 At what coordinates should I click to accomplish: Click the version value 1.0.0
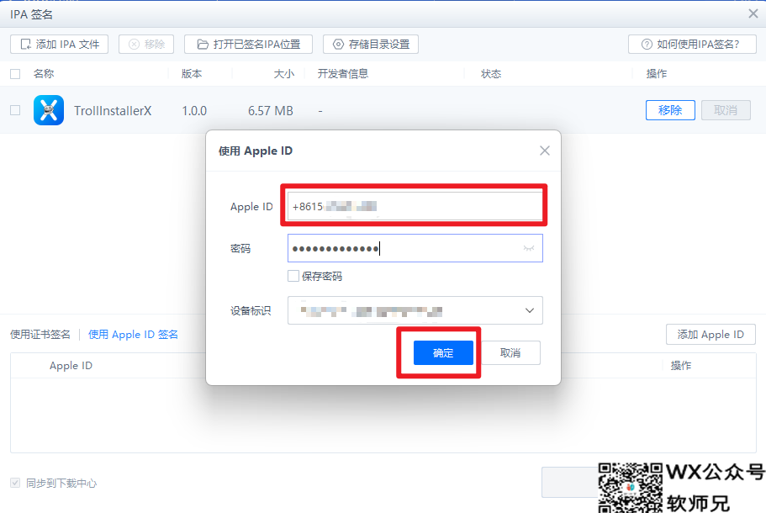(194, 111)
